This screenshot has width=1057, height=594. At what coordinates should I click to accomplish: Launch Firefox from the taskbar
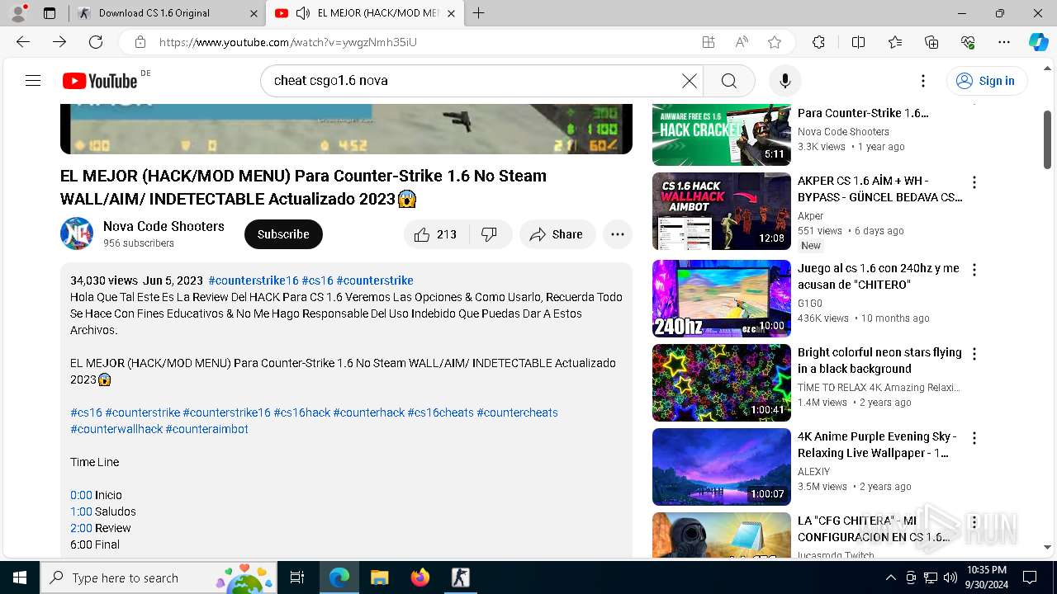pos(420,577)
